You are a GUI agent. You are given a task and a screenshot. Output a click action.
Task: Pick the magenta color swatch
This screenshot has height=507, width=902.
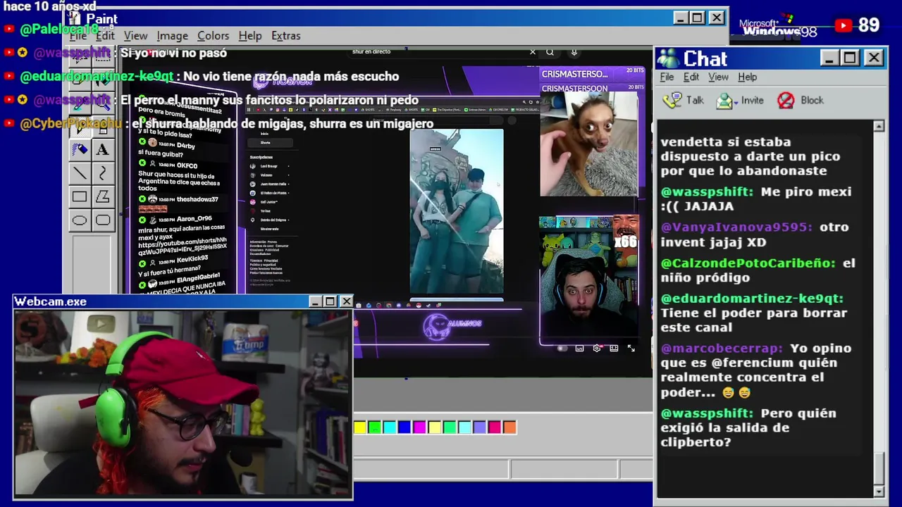(x=420, y=427)
